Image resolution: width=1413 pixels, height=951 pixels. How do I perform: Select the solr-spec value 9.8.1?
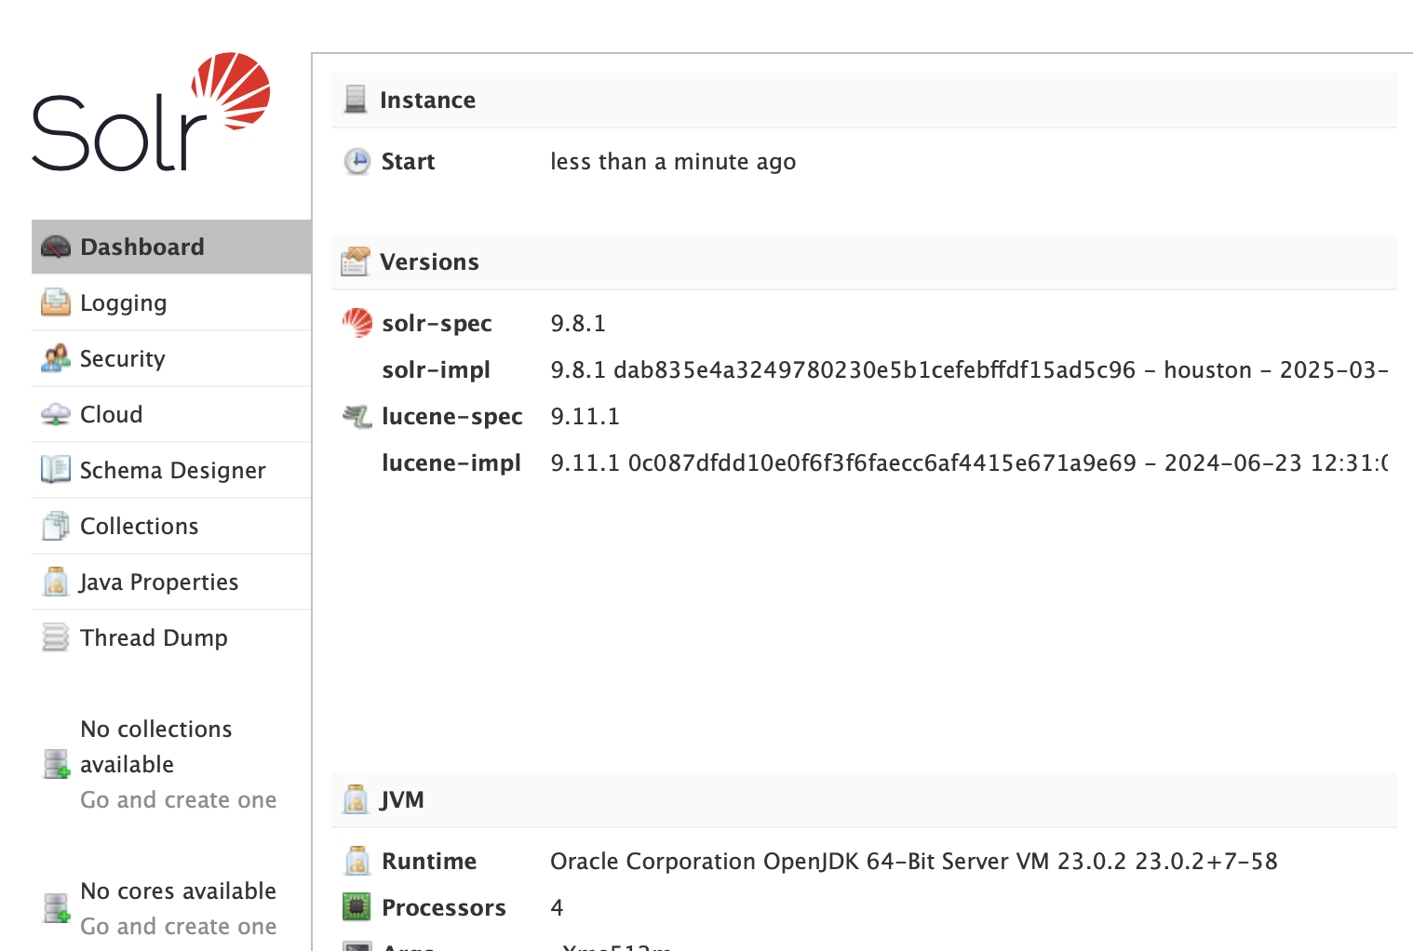(578, 324)
